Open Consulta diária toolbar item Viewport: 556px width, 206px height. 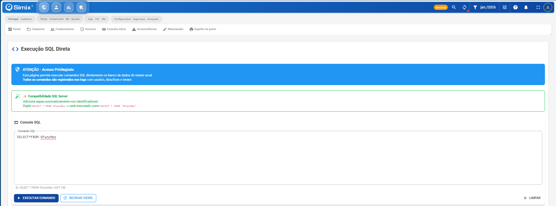pyautogui.click(x=114, y=29)
